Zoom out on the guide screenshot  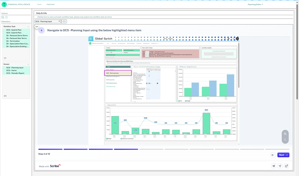(285, 140)
